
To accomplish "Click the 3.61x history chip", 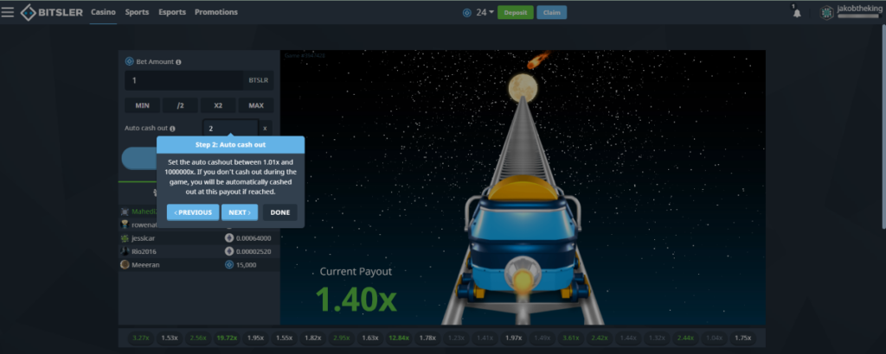I will [571, 338].
